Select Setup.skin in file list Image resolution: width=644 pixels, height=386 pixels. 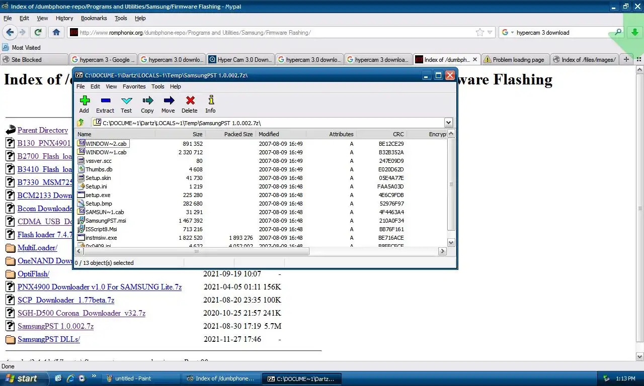pyautogui.click(x=98, y=178)
